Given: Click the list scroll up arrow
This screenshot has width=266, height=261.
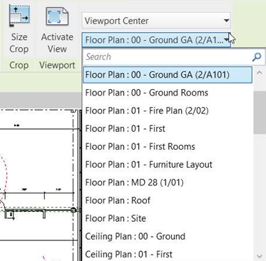Looking at the screenshot, I should (260, 73).
